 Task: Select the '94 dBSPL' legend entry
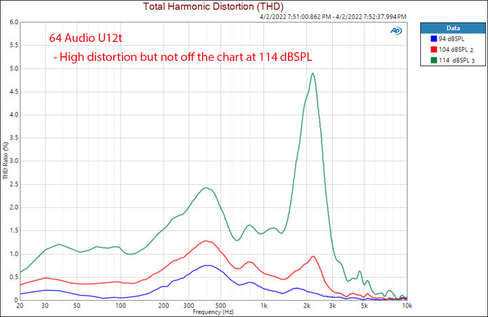pyautogui.click(x=451, y=39)
